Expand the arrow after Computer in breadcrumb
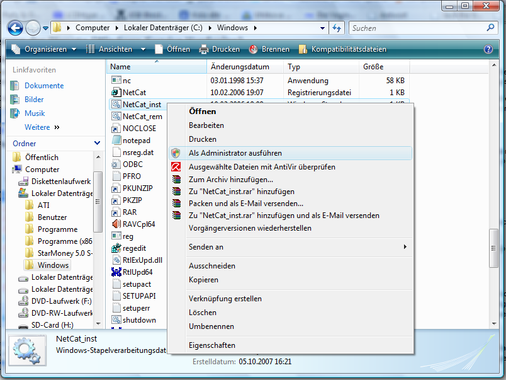 click(x=117, y=28)
